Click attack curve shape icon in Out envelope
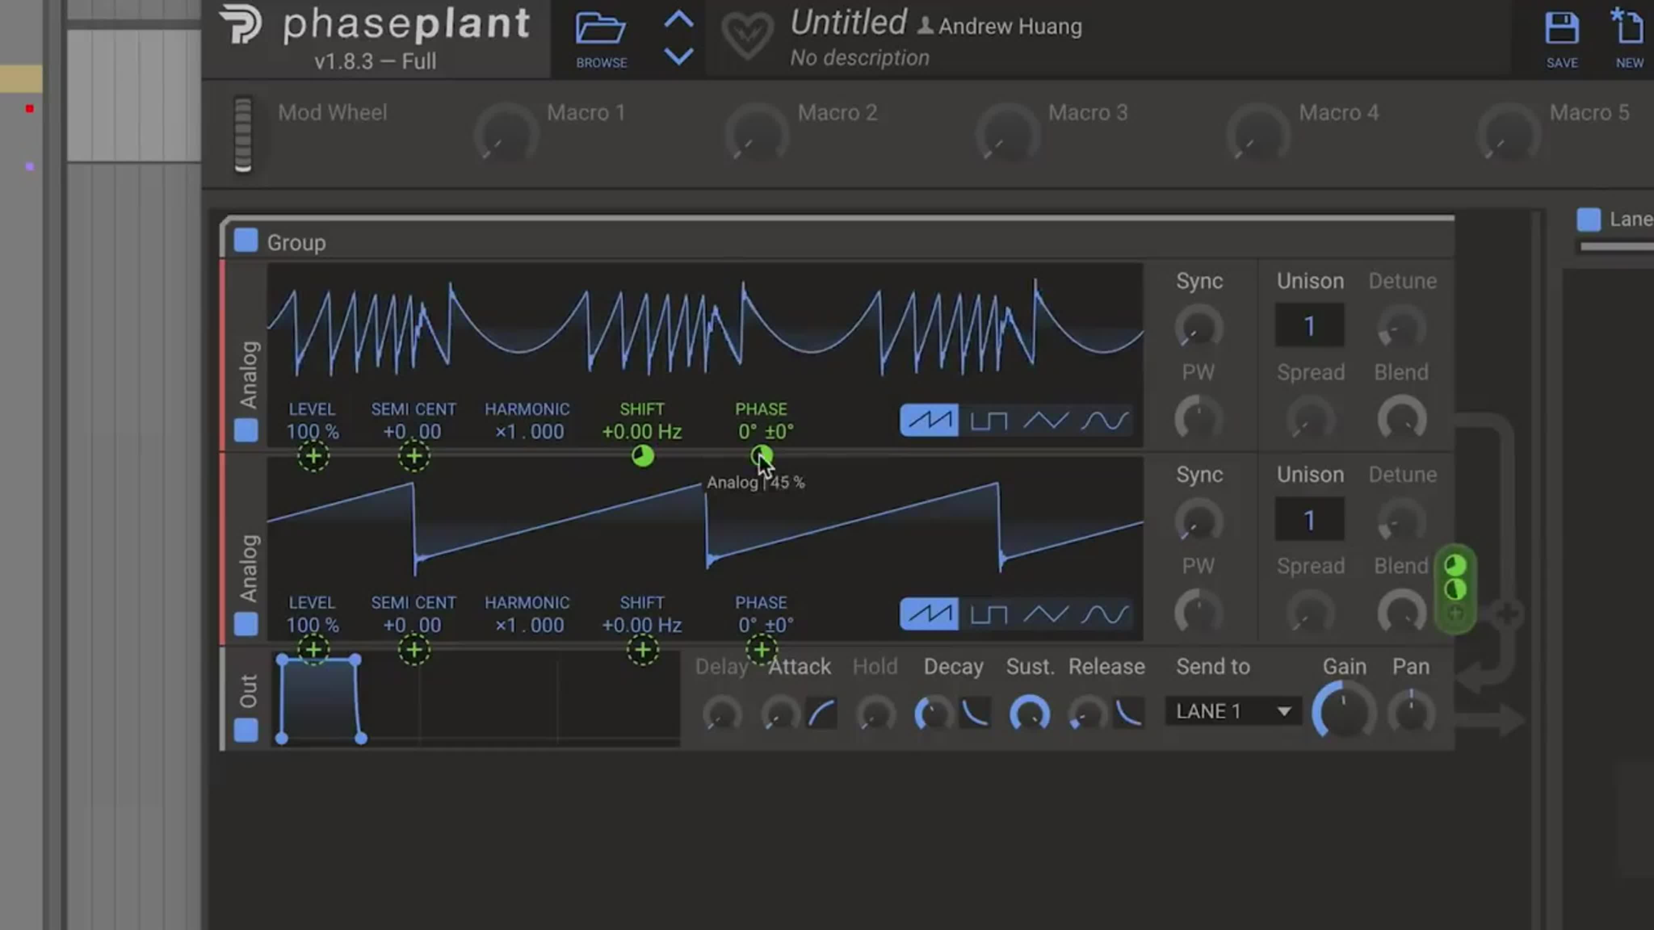 (821, 713)
